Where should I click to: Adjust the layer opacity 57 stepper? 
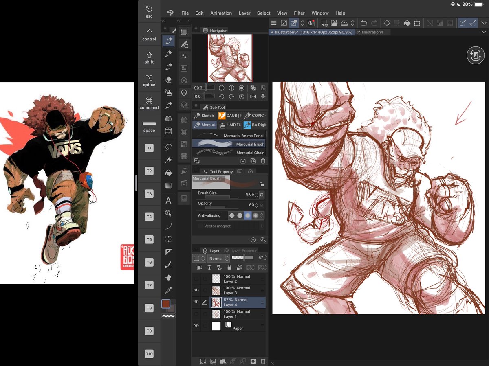tap(266, 258)
